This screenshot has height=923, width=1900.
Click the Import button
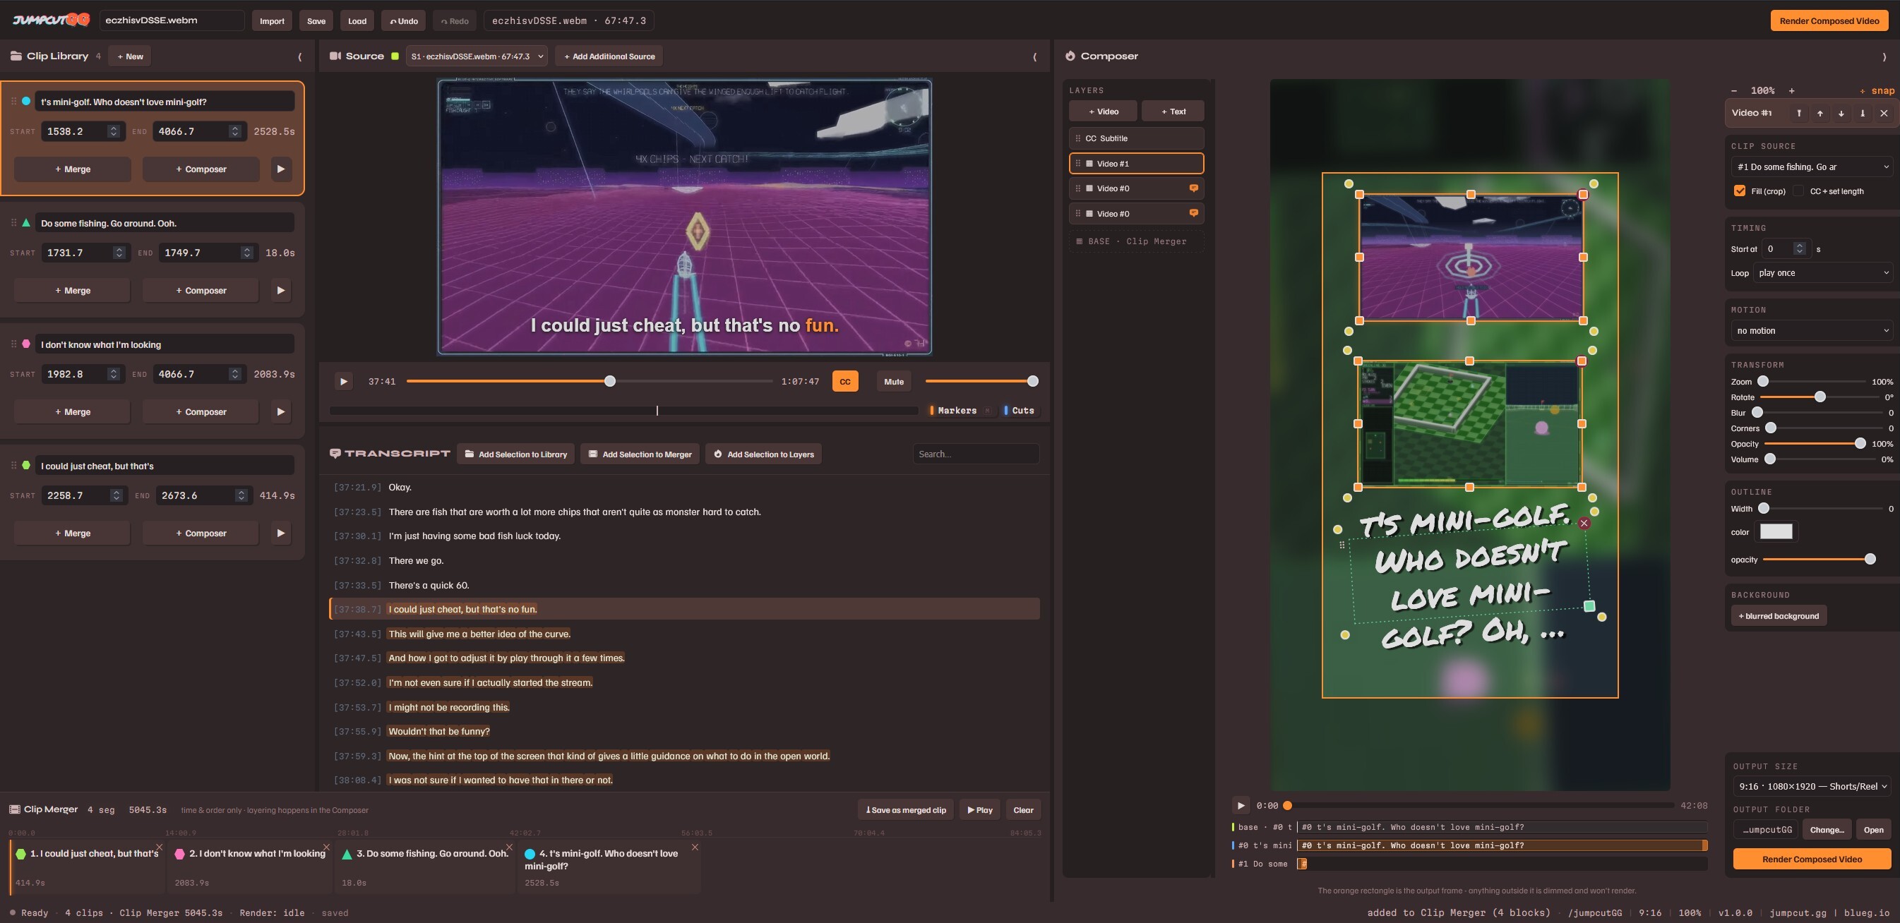click(271, 20)
